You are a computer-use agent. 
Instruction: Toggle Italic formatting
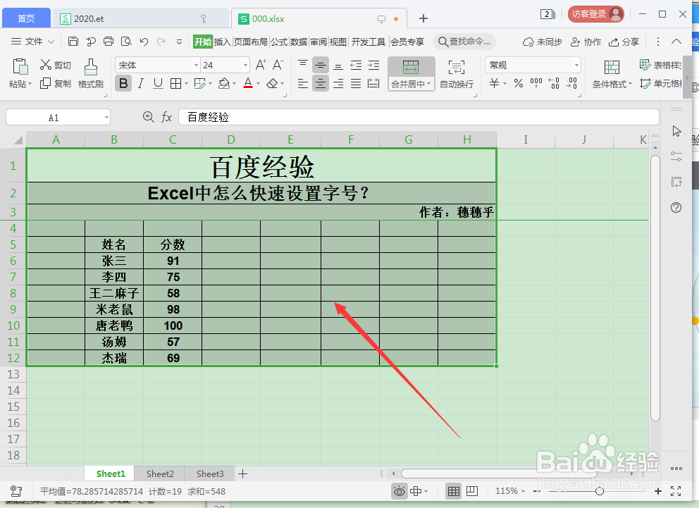(141, 83)
